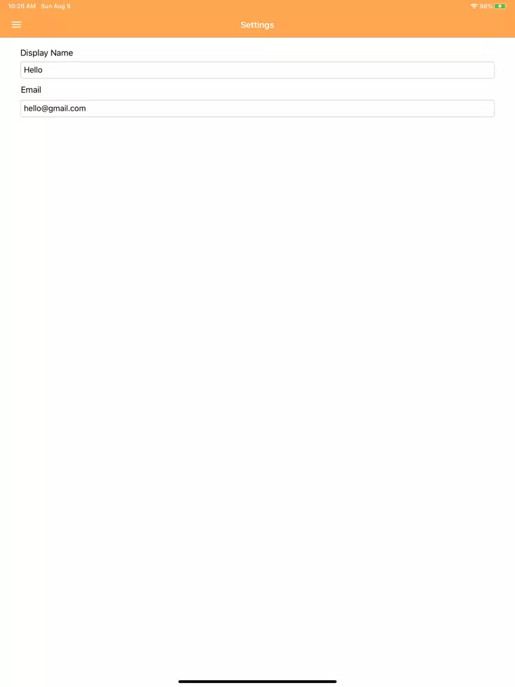Focus the Email input field
The image size is (515, 687).
click(257, 109)
